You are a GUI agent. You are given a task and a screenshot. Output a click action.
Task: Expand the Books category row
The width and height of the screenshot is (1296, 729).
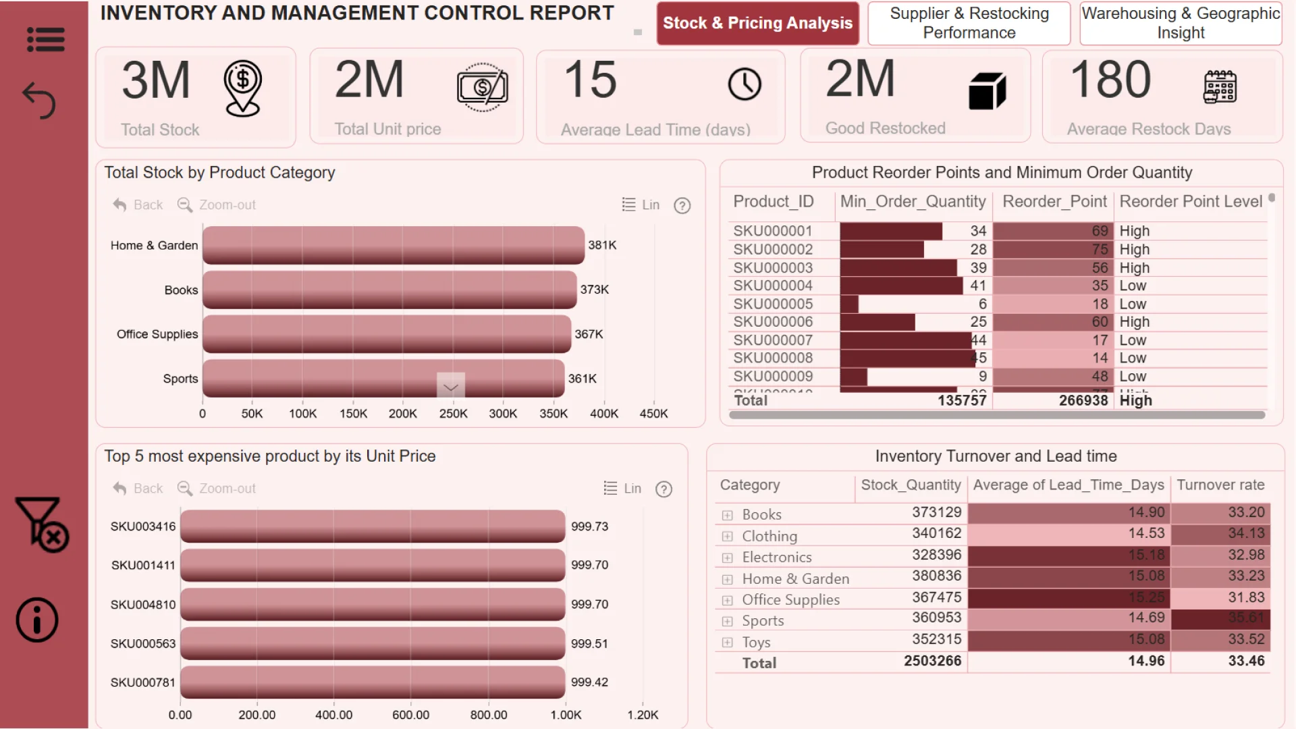[727, 515]
